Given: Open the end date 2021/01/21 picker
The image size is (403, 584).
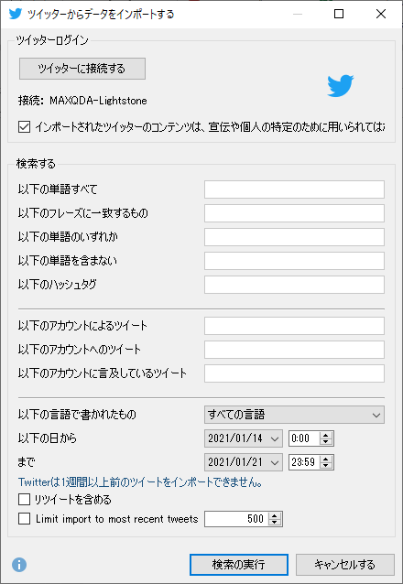Looking at the screenshot, I should click(x=244, y=462).
